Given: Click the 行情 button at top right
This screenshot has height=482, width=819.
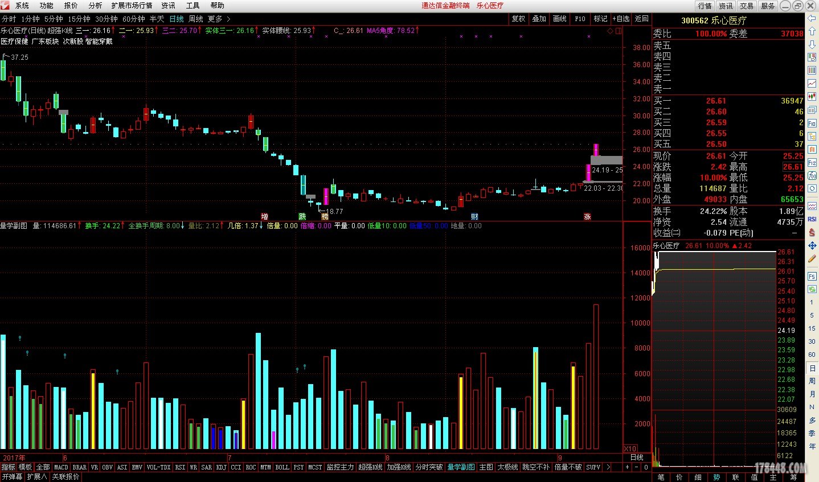Looking at the screenshot, I should tap(705, 6).
